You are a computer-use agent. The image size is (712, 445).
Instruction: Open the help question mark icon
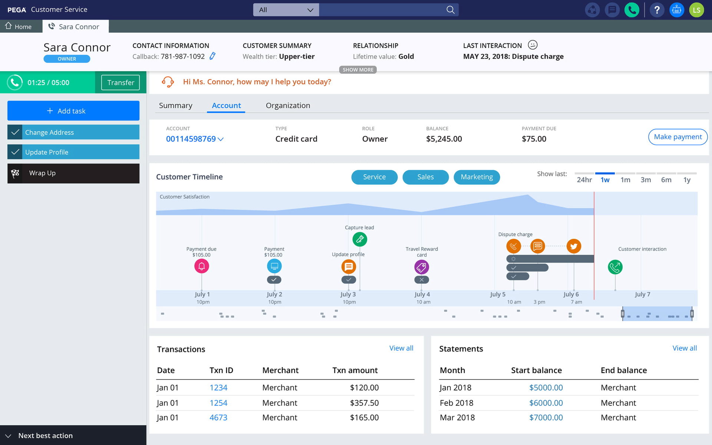(657, 10)
